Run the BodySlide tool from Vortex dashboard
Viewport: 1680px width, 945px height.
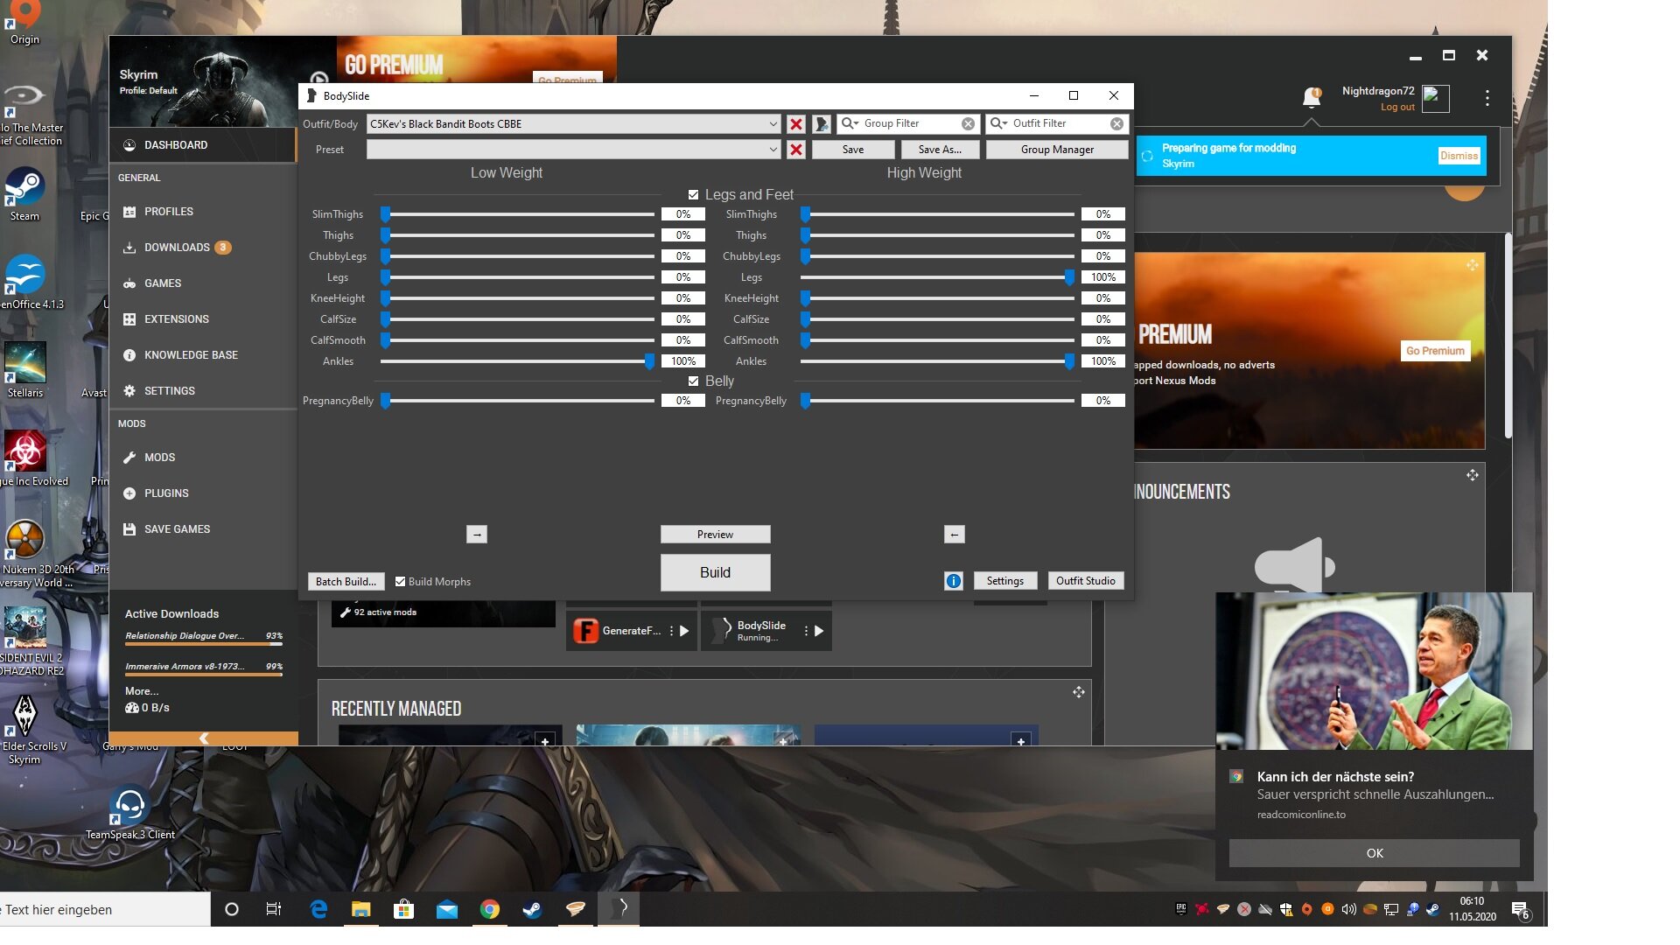819,631
